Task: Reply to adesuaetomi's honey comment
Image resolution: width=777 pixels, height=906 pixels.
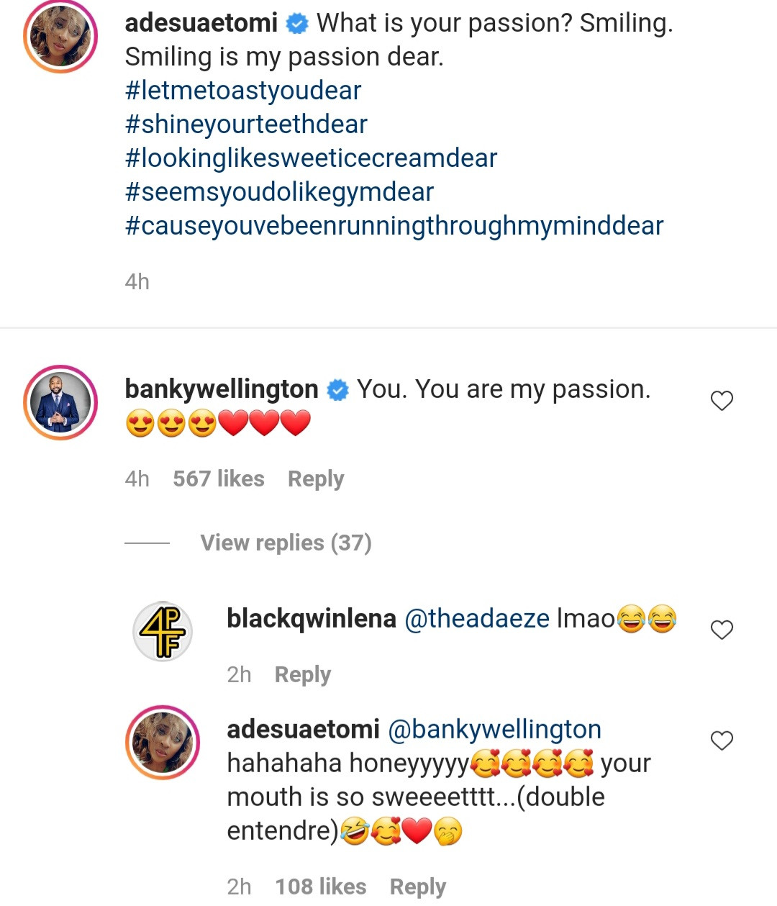Action: coord(418,887)
